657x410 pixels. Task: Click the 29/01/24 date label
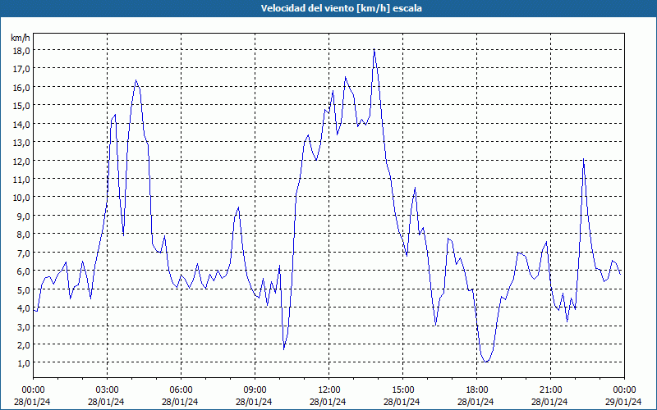[624, 402]
